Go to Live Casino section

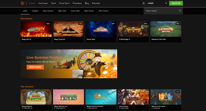pyautogui.click(x=43, y=3)
